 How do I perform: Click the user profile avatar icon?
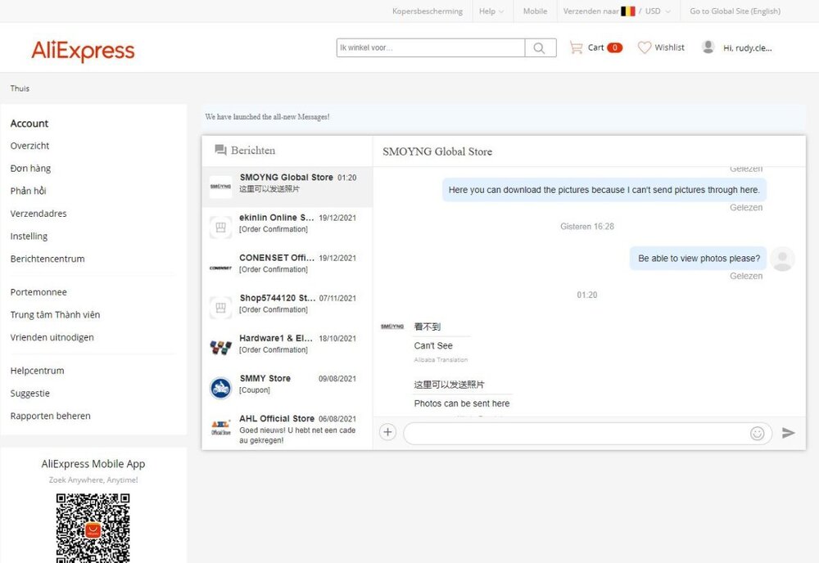tap(708, 47)
